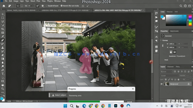Set canvas to landscape orientation

click(174, 52)
